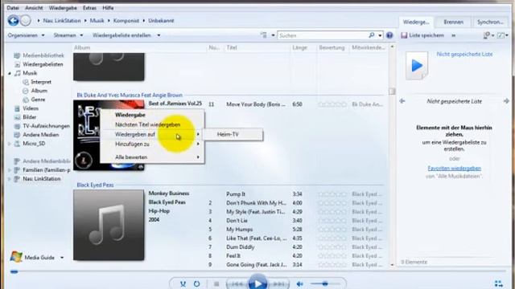Open Wiedergabelisten in the sidebar

(x=43, y=64)
